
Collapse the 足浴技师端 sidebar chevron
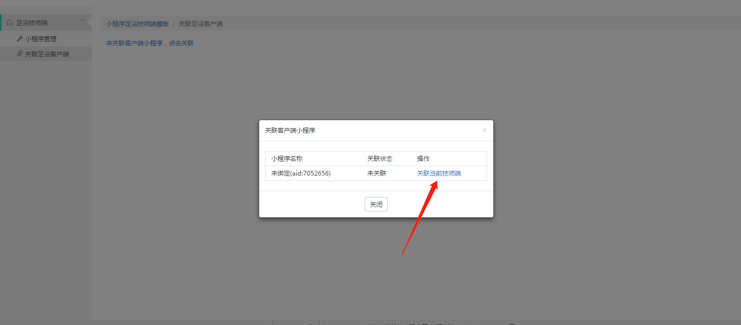coord(82,21)
